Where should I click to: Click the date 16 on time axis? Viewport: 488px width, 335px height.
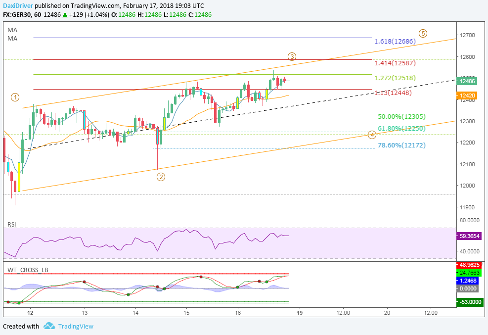[238, 313]
